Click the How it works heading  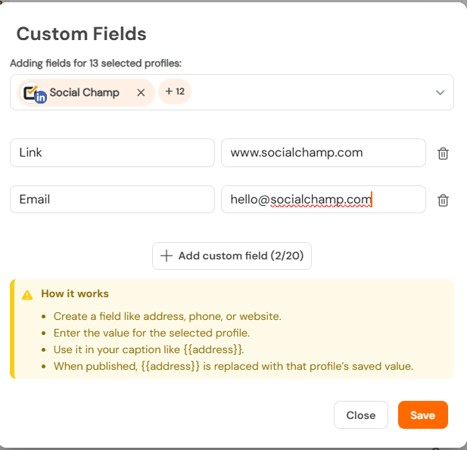(x=75, y=293)
